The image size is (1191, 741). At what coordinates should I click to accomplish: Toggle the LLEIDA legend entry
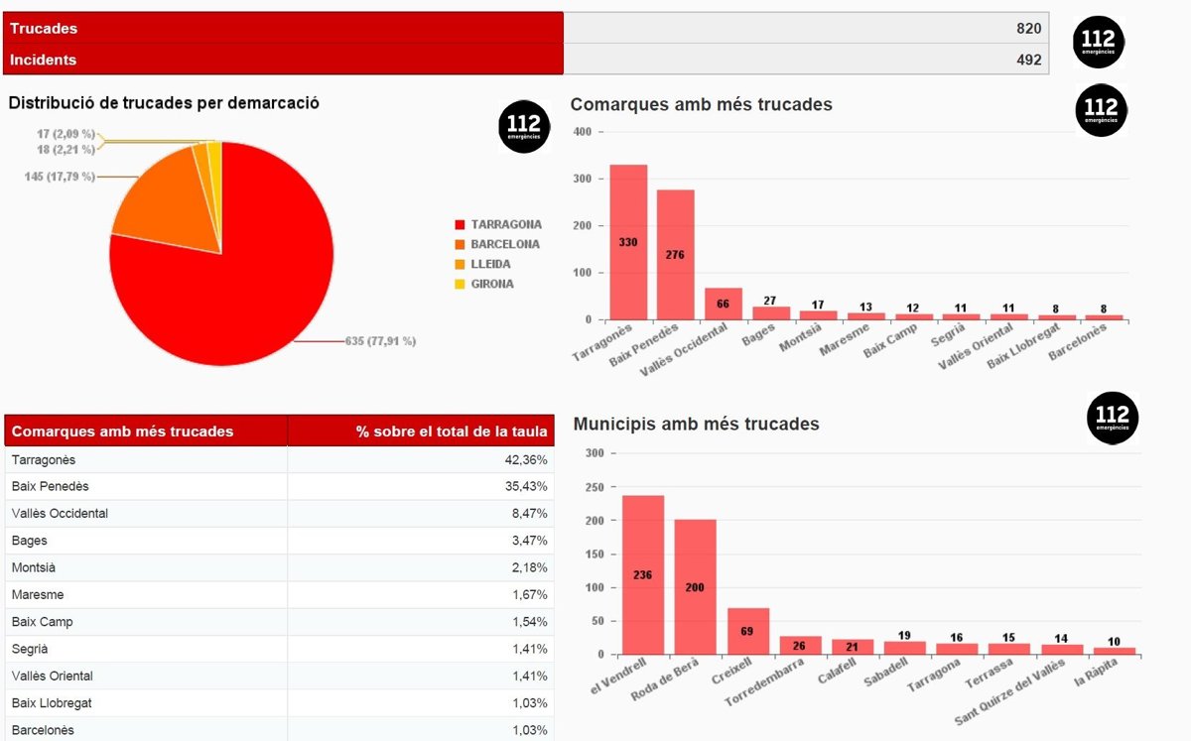485,264
